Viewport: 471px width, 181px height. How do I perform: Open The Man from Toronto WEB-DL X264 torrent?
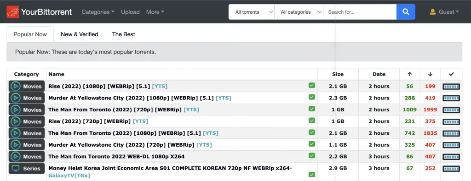(x=116, y=156)
